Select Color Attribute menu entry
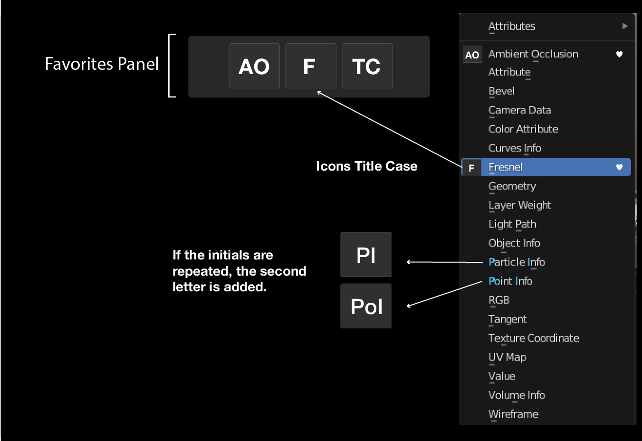 click(x=546, y=129)
